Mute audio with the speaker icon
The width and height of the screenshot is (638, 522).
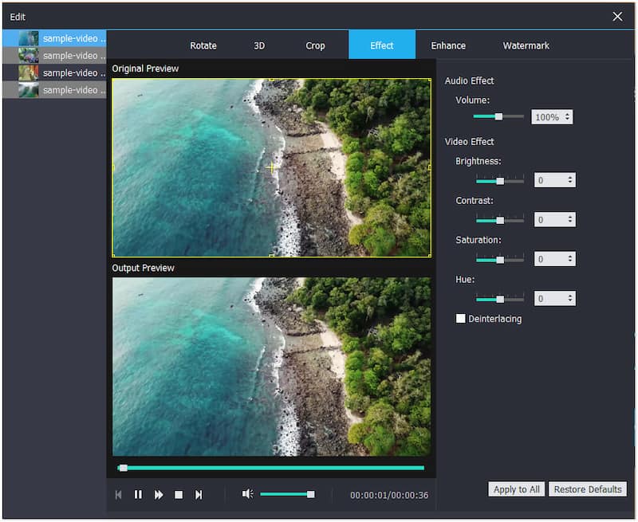pyautogui.click(x=247, y=494)
